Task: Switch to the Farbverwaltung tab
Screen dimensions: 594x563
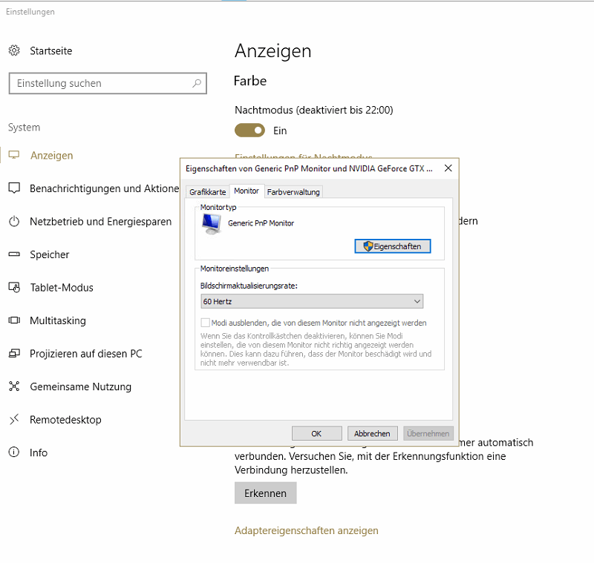Action: click(x=293, y=192)
